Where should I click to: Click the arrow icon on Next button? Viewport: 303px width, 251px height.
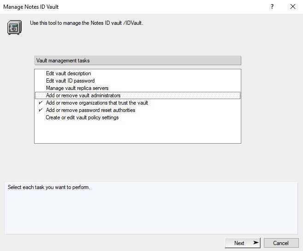tap(256, 243)
